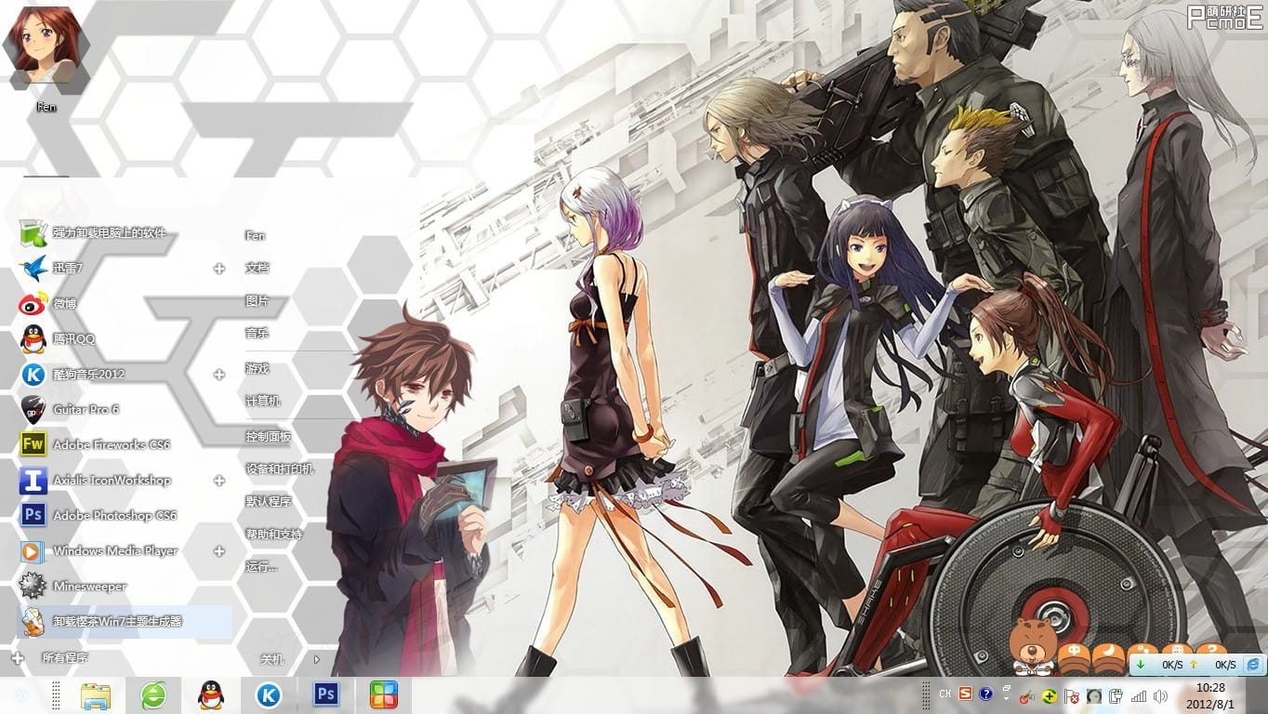Screen dimensions: 1268x714
Task: Open Tencent QQ (腾讯QQ) in the Start menu
Action: (73, 338)
